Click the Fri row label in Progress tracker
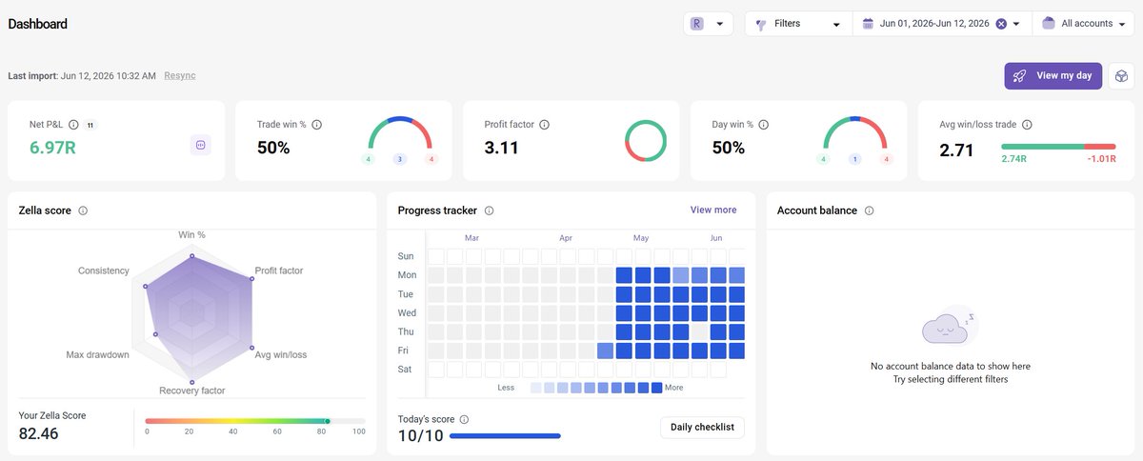Image resolution: width=1143 pixels, height=461 pixels. click(405, 351)
